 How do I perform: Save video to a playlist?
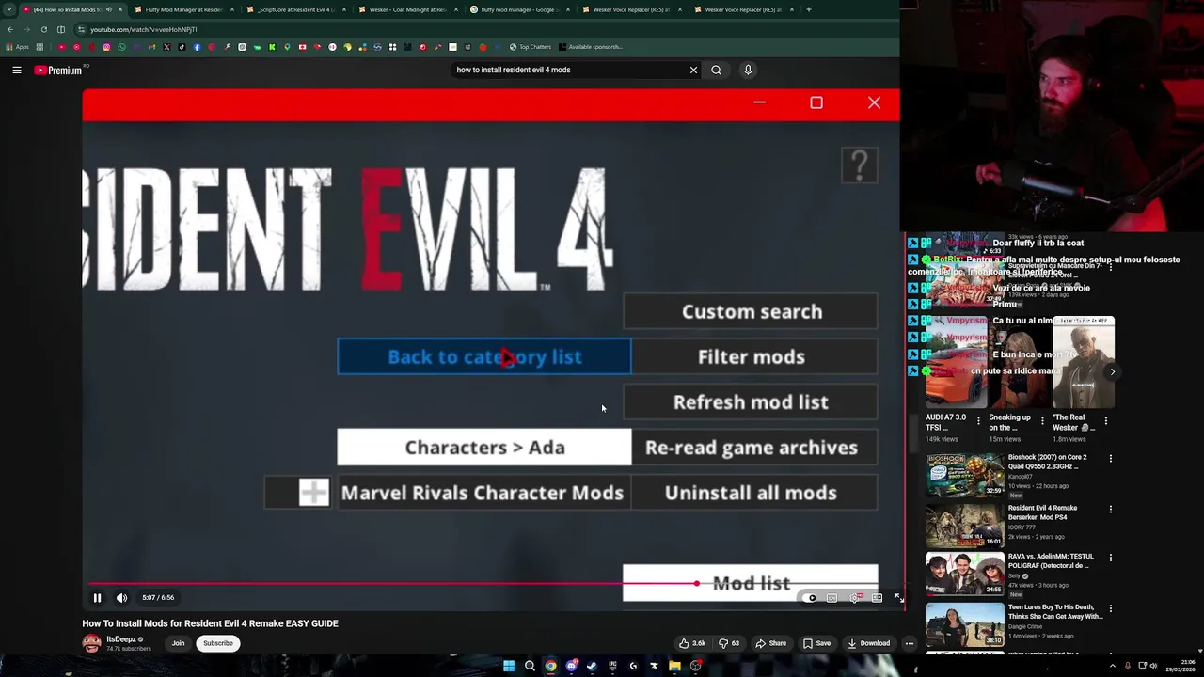tap(816, 643)
